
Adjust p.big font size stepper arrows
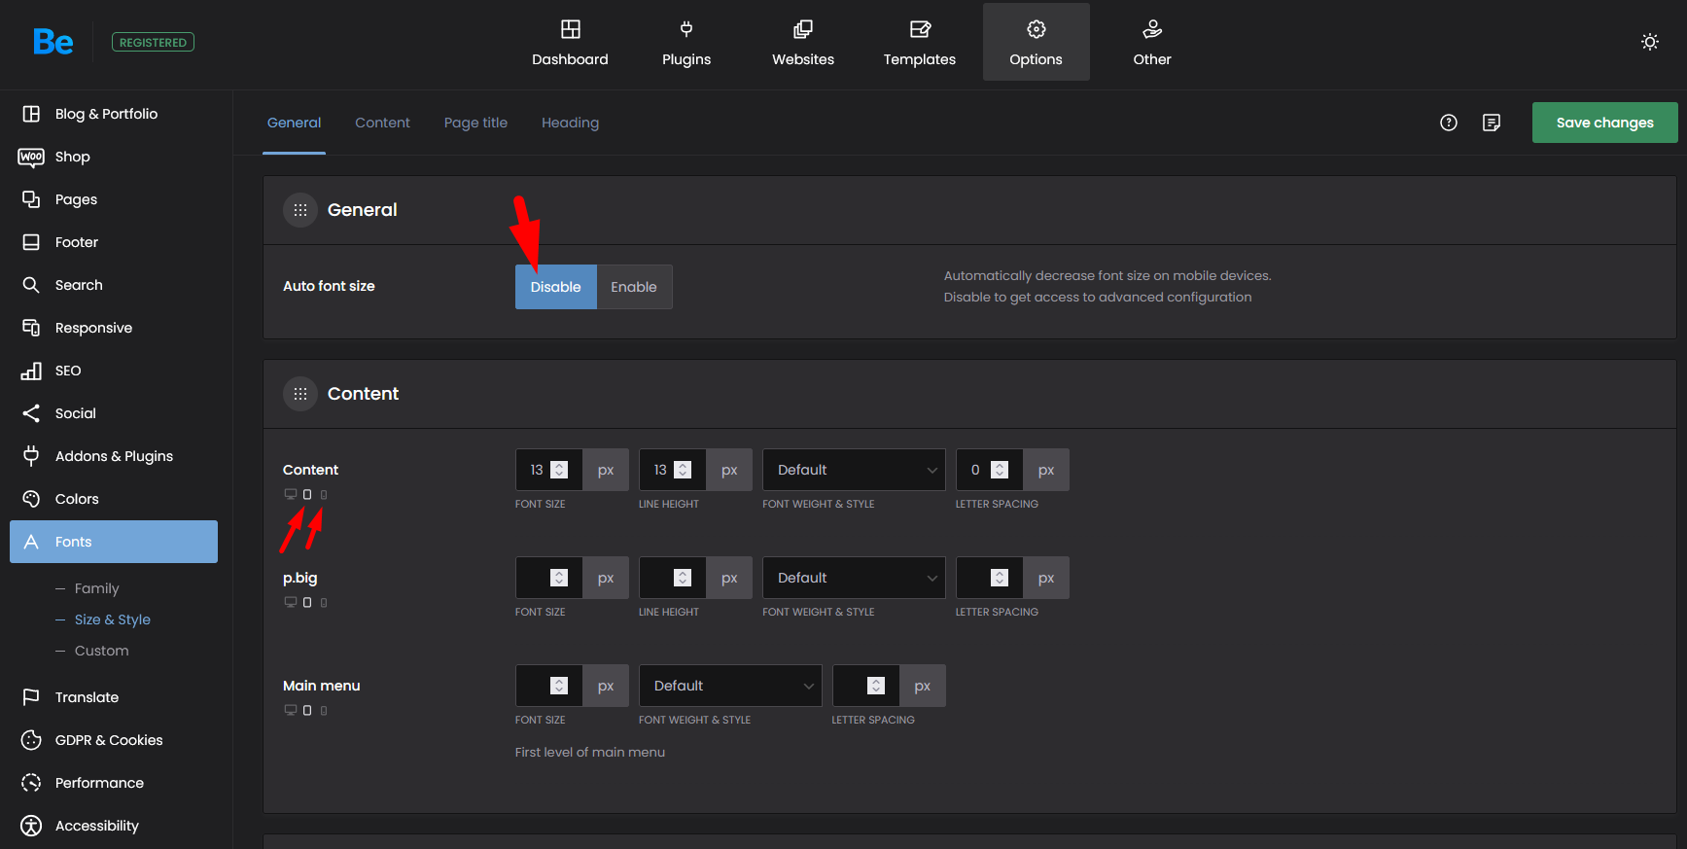(559, 578)
